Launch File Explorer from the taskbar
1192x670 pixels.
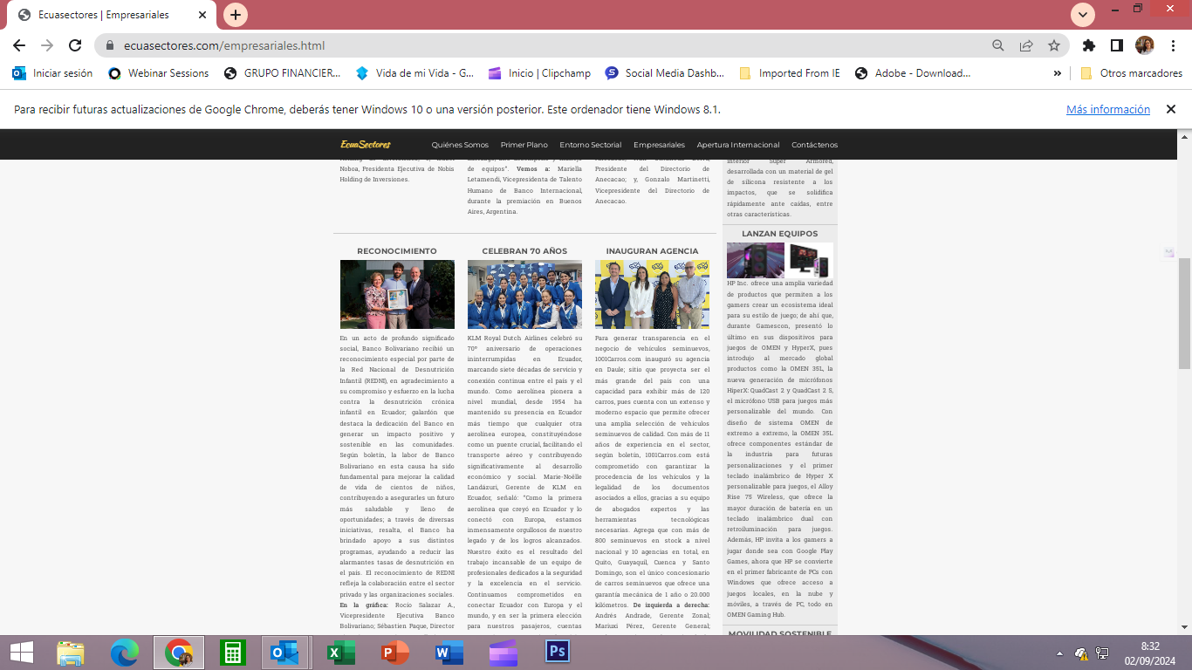point(71,653)
